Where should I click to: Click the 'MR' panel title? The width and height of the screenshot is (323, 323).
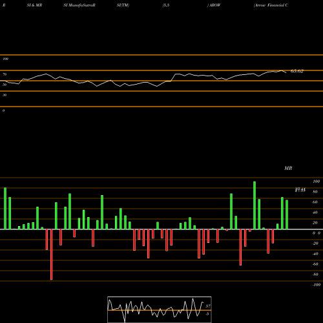point(288,168)
